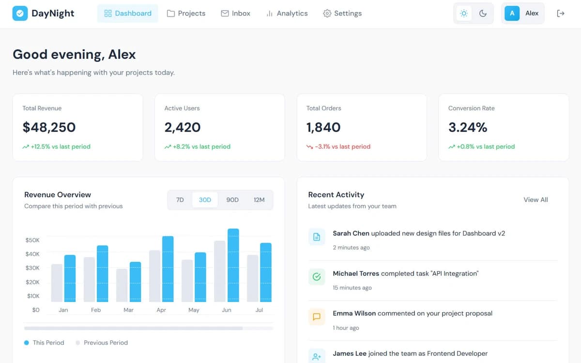Toggle the Previous Period legend item
The width and height of the screenshot is (581, 363).
102,343
